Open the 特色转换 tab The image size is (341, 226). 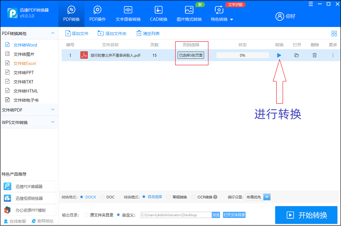tap(219, 14)
